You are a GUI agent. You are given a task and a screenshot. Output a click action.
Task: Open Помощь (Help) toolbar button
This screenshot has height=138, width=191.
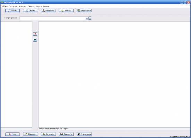(66, 11)
